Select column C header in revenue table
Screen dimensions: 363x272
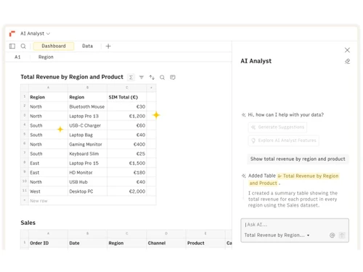click(127, 88)
